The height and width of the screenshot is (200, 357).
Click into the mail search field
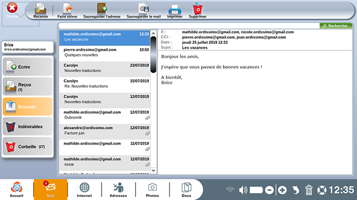tap(189, 26)
